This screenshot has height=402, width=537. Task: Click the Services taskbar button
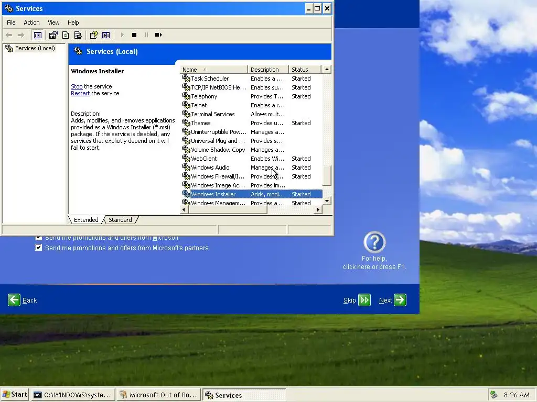tap(244, 395)
